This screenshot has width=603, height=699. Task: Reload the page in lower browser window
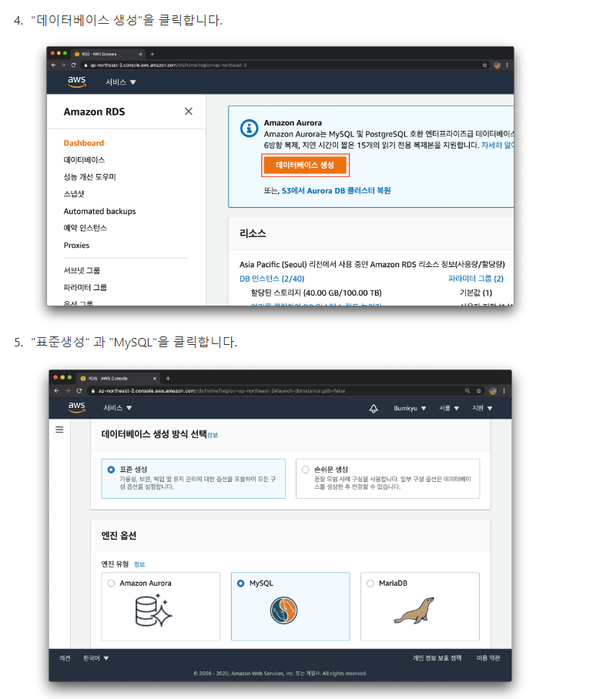pyautogui.click(x=79, y=391)
